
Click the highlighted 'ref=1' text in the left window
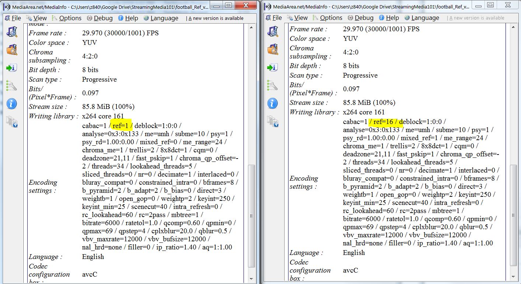tap(120, 126)
